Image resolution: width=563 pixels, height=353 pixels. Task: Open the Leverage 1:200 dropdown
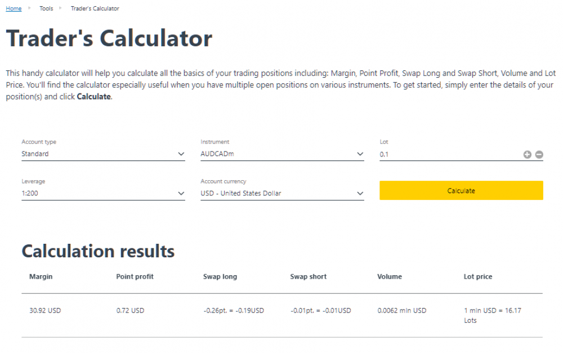103,193
